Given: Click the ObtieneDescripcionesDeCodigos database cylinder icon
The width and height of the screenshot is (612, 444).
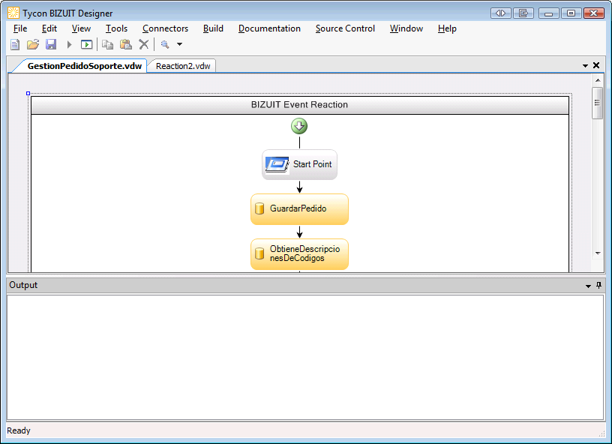Looking at the screenshot, I should pos(259,254).
